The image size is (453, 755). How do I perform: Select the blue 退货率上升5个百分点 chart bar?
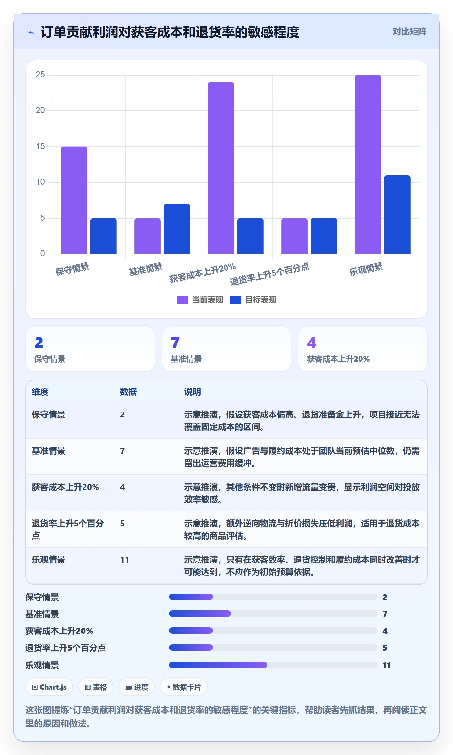(324, 236)
